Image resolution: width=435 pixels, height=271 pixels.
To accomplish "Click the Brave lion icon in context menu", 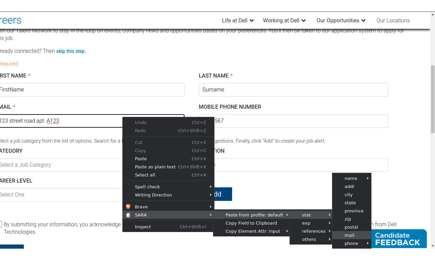I will click(128, 207).
